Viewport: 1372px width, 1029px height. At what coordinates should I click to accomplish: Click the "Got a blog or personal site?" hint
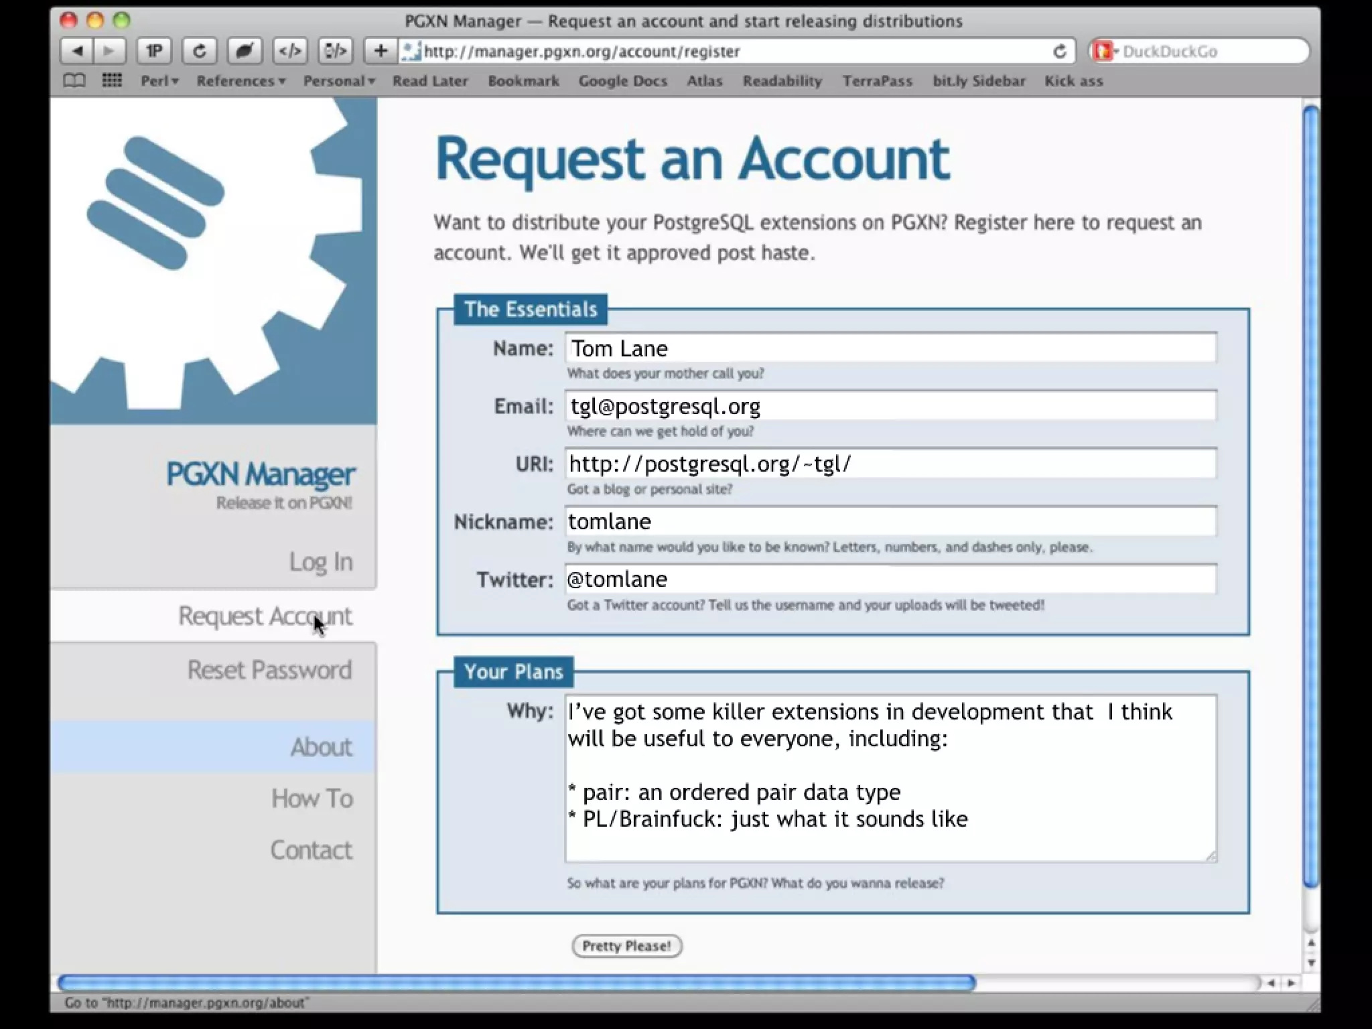tap(650, 489)
